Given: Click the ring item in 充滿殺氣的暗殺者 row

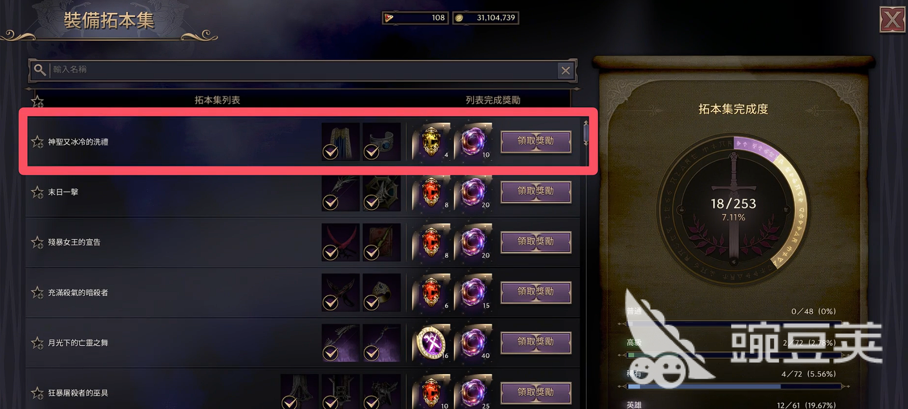Looking at the screenshot, I should pyautogui.click(x=381, y=292).
